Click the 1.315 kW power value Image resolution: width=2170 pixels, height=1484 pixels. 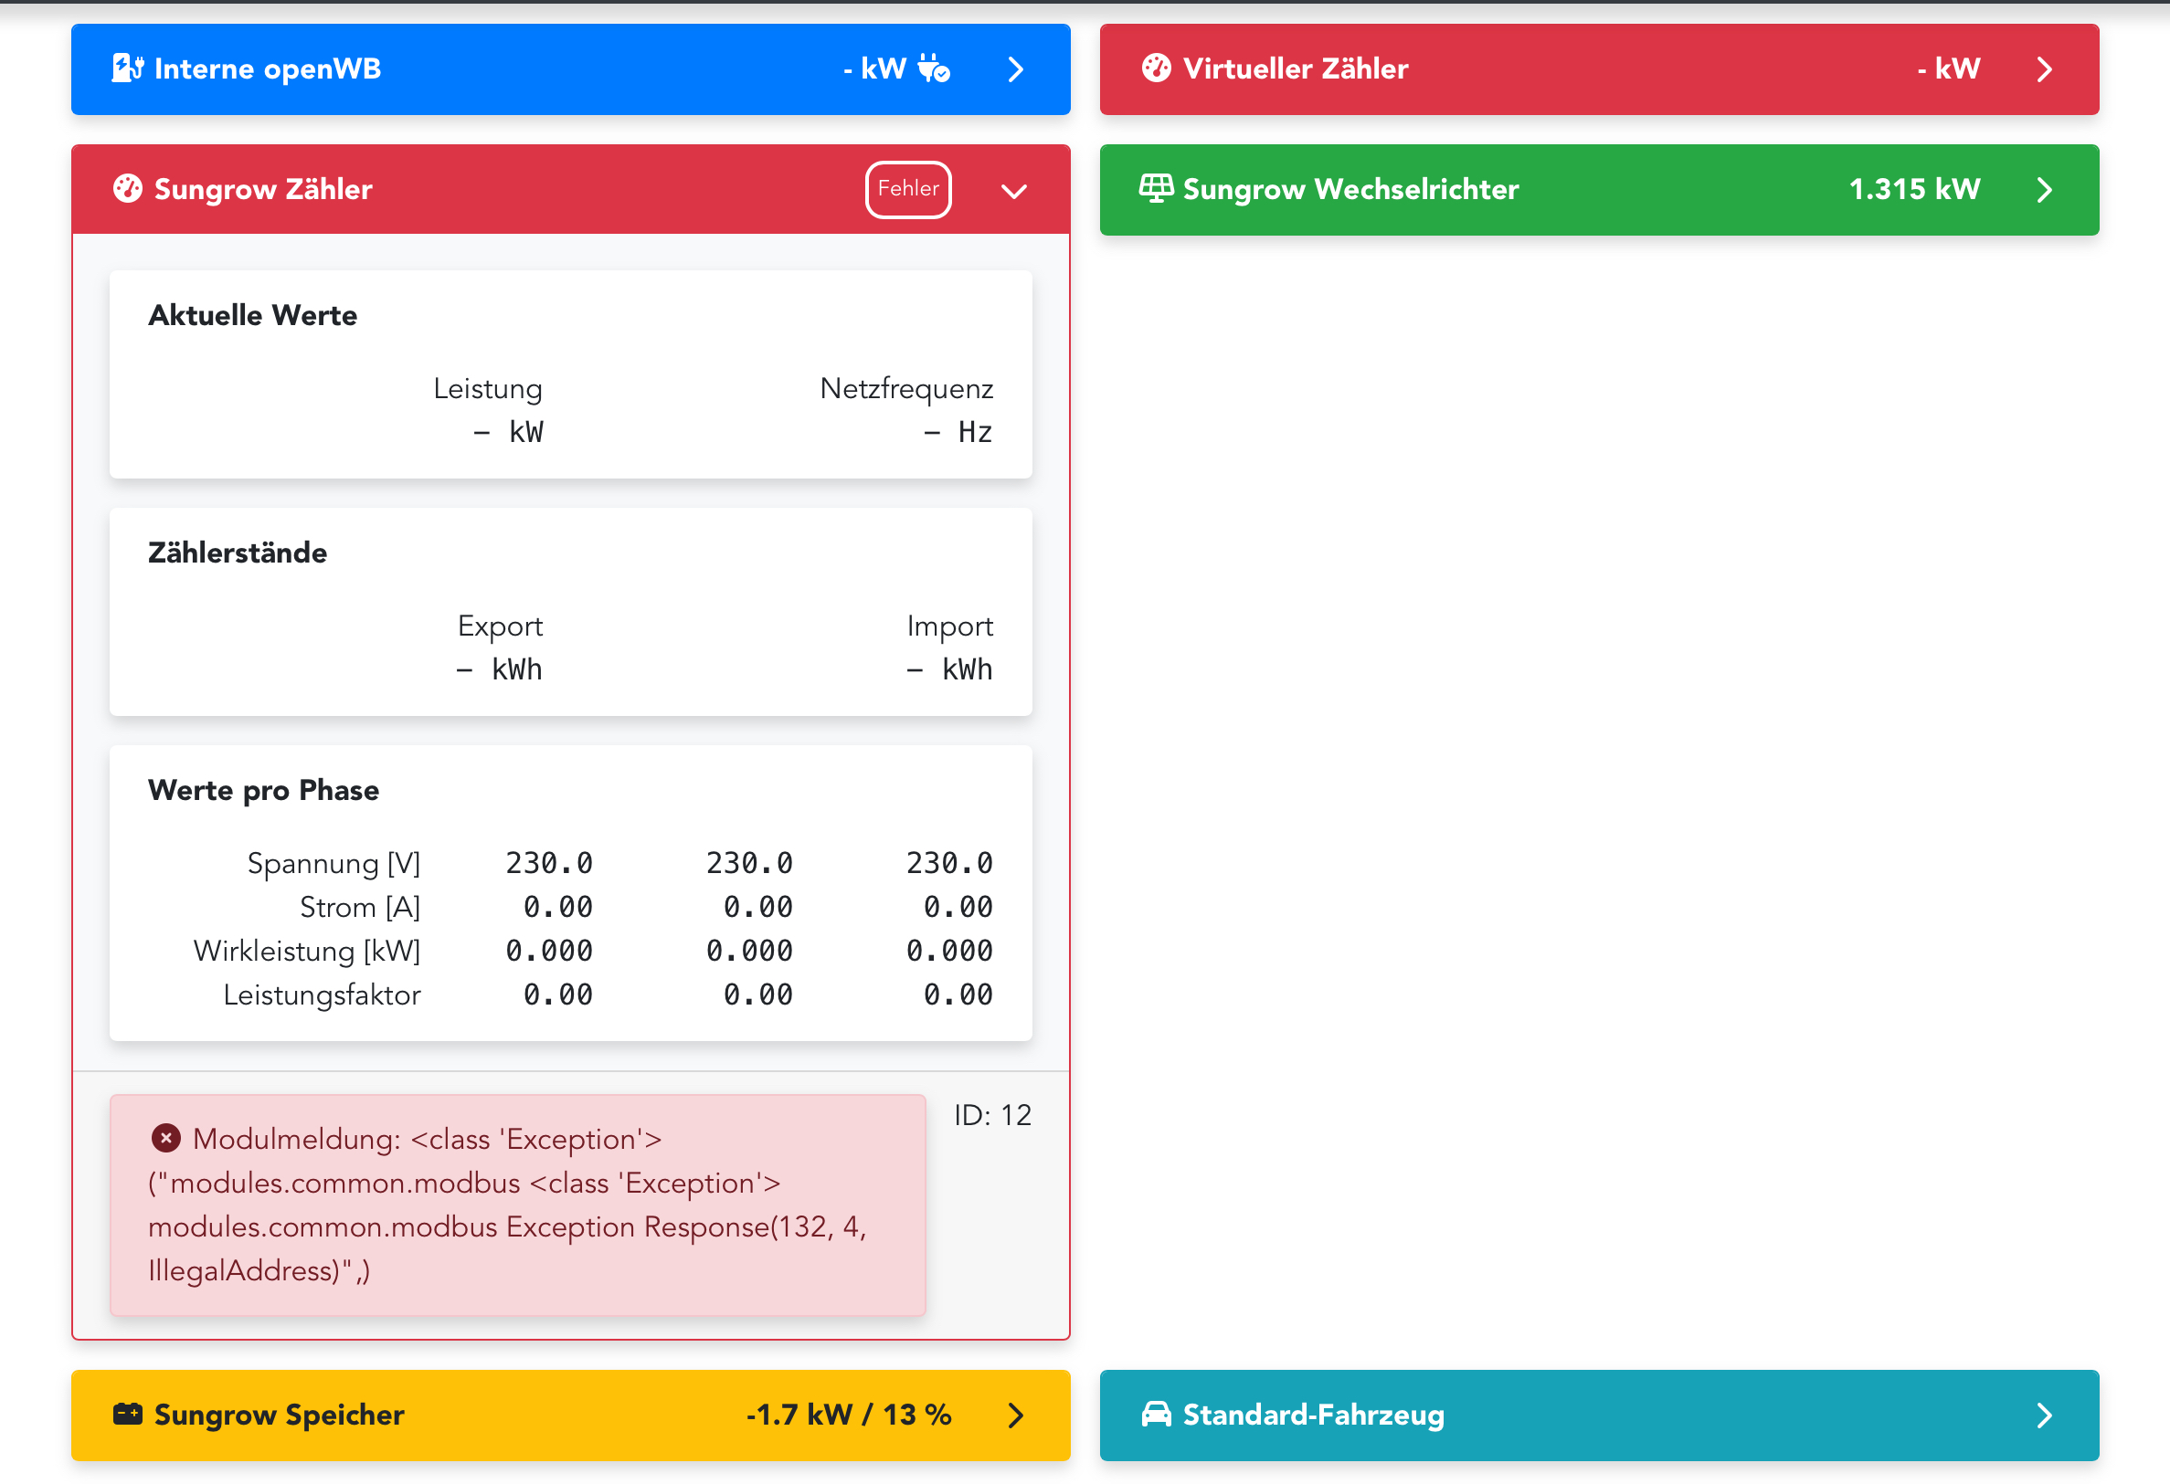pos(1913,188)
